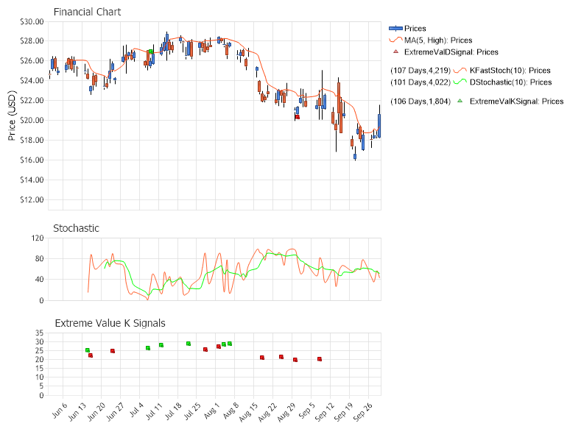
Task: Click the green signal marker on the price chart
Action: [x=150, y=52]
